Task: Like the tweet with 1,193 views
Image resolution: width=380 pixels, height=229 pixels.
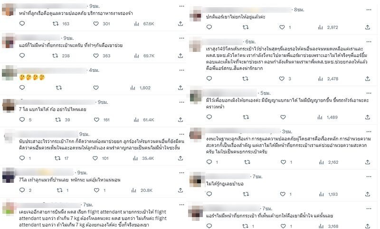Action: (x=283, y=194)
